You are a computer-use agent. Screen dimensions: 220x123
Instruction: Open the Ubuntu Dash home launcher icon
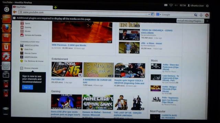(7, 10)
